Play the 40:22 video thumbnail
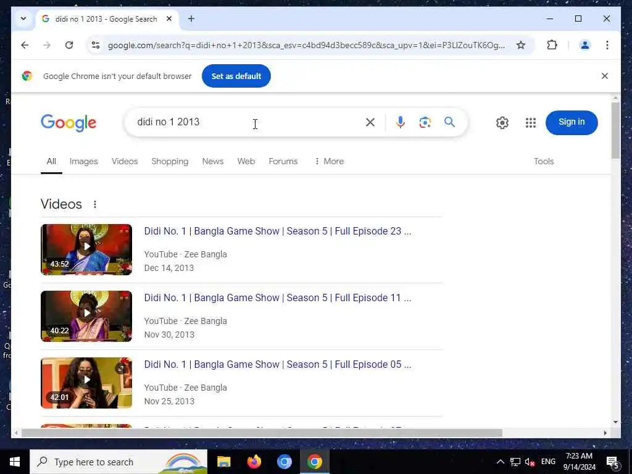The height and width of the screenshot is (474, 632). coord(86,317)
